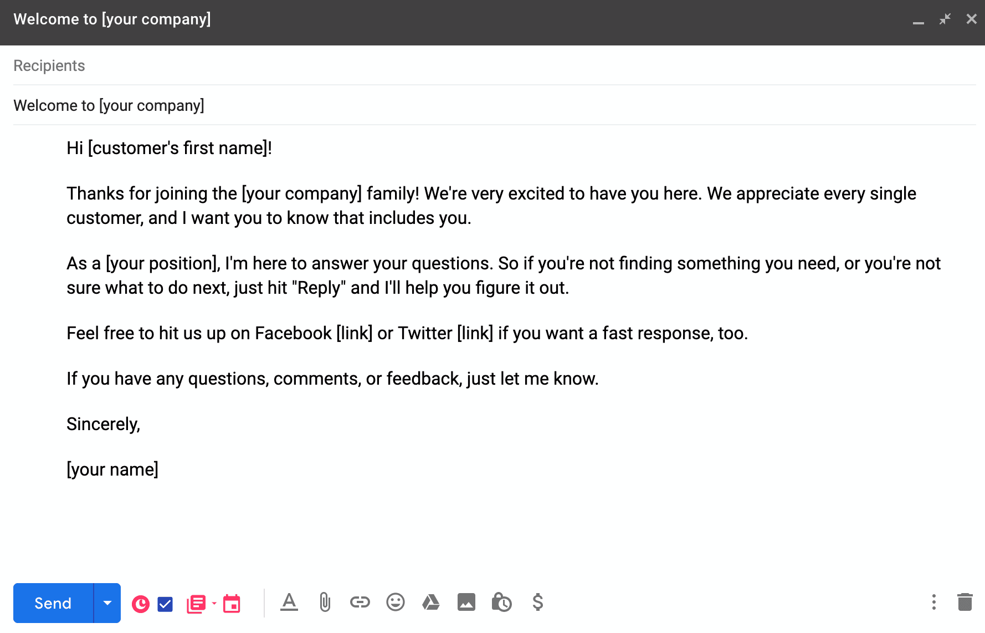Viewport: 985px width, 633px height.
Task: Insert a photo into the email
Action: pyautogui.click(x=466, y=602)
